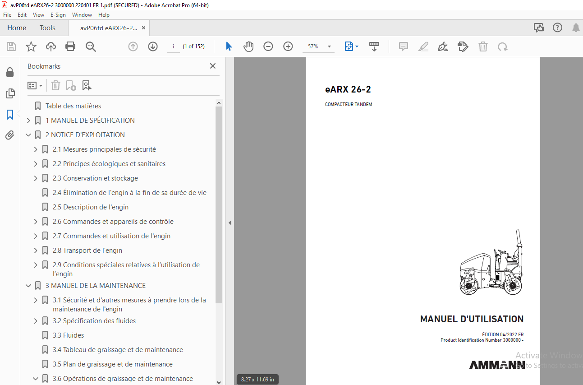Open the notifications bell
The width and height of the screenshot is (583, 385).
pyautogui.click(x=576, y=28)
